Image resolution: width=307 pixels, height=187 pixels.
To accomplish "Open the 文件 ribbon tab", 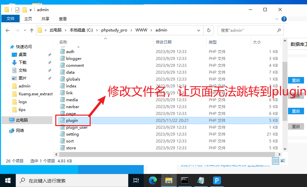I will (x=10, y=19).
